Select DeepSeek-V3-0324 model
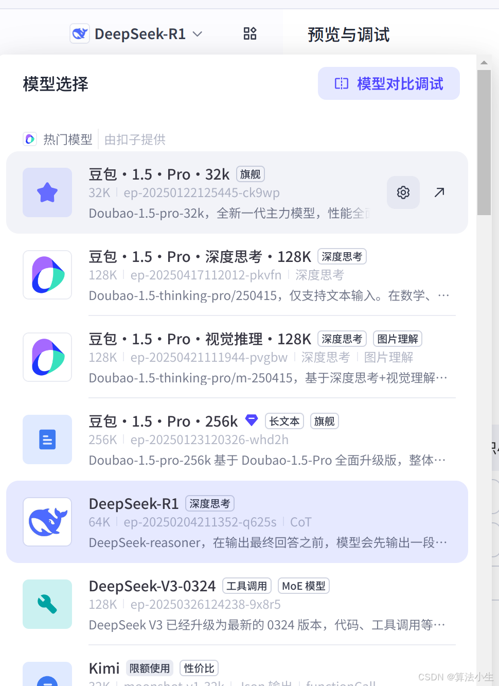 [x=237, y=604]
